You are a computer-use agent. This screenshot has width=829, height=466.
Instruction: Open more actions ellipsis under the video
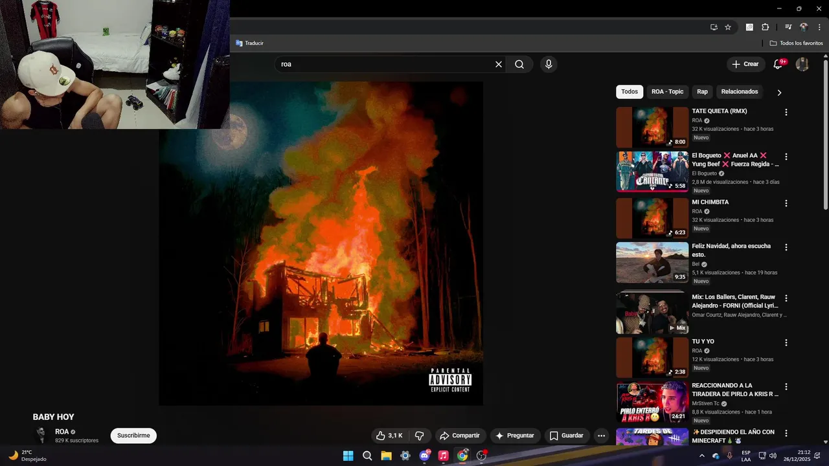pos(601,436)
